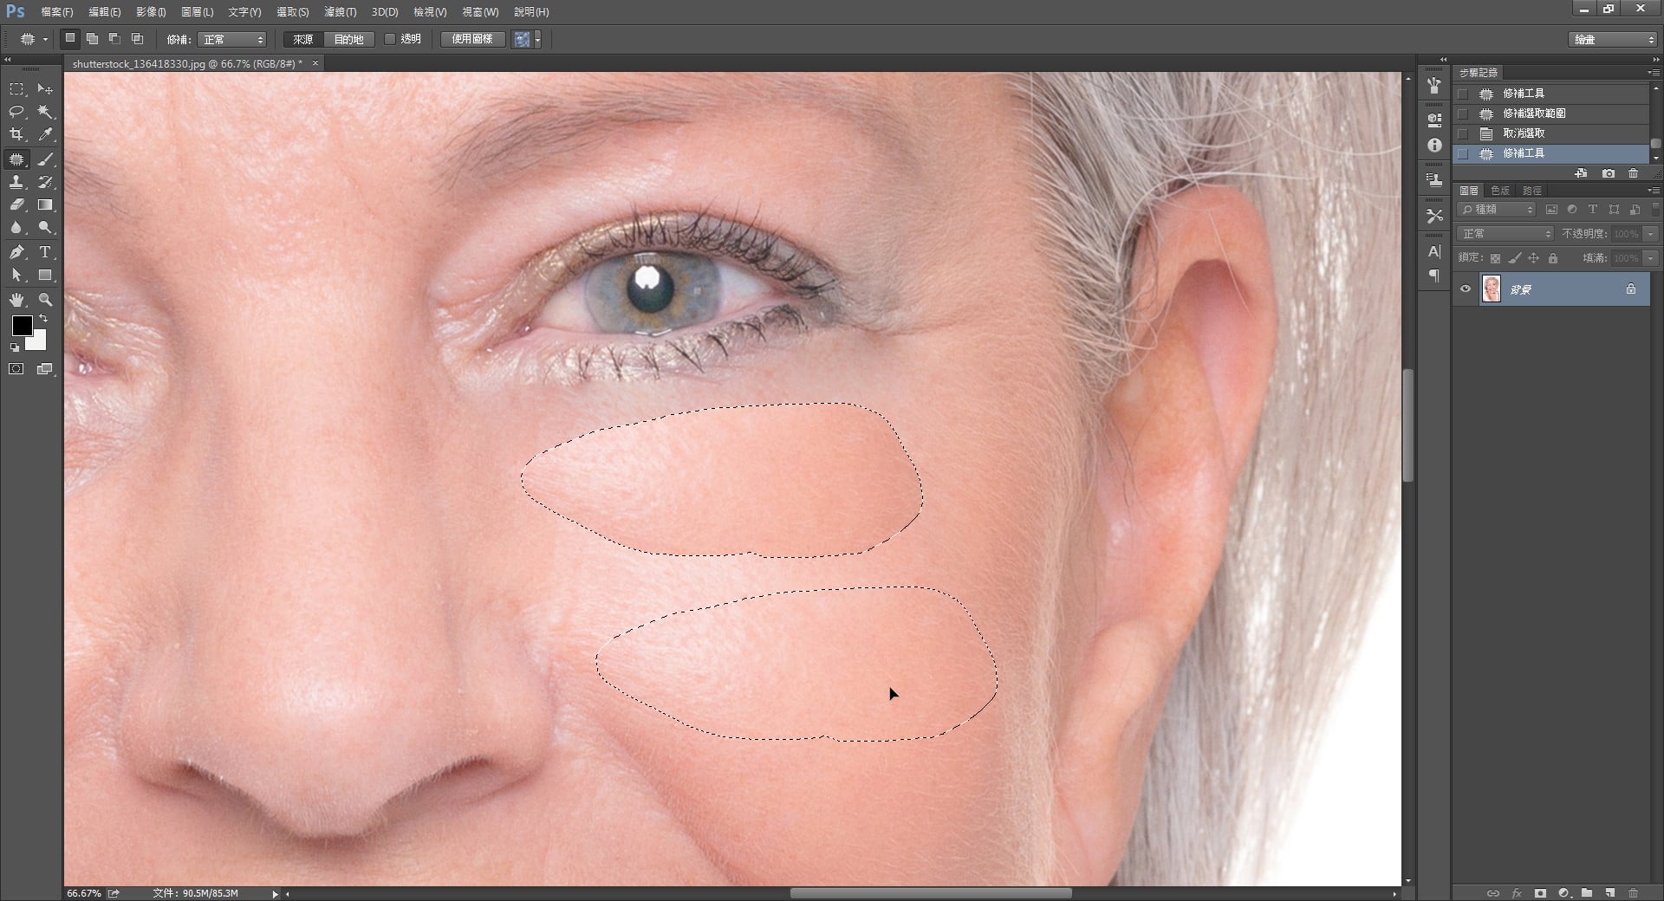
Task: Create new snapshot with camera icon
Action: pos(1609,173)
